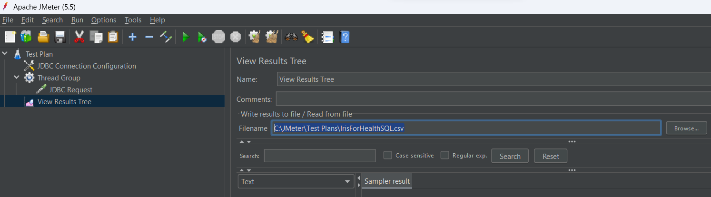The image size is (711, 197).
Task: Collapse the Thread Group node
Action: pyautogui.click(x=17, y=78)
